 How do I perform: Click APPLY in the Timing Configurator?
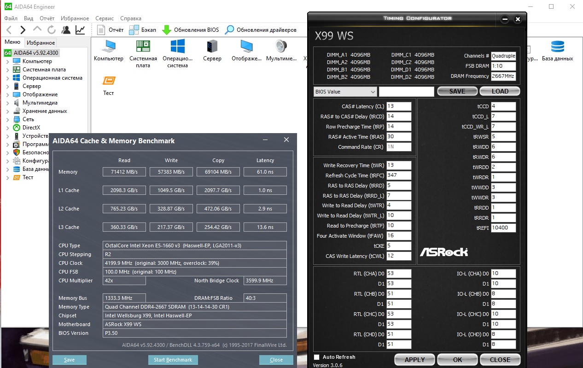(415, 360)
